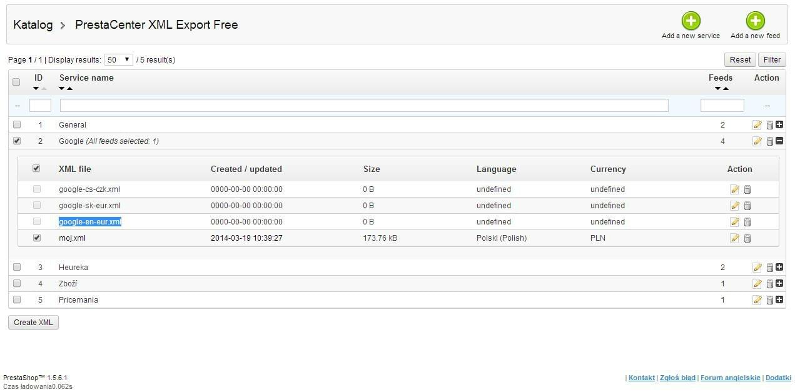The height and width of the screenshot is (392, 795).
Task: Open the Display results dropdown
Action: click(x=118, y=60)
